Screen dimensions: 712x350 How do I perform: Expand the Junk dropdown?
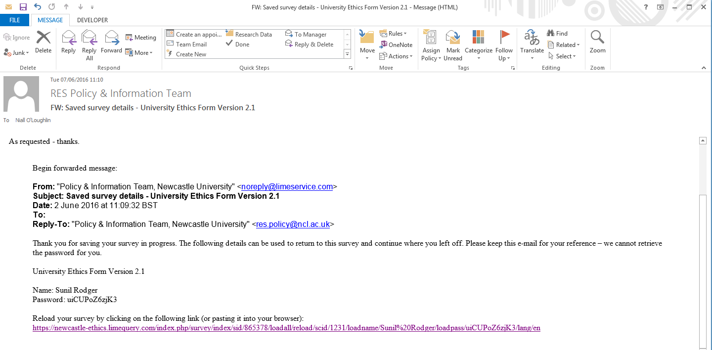(x=17, y=52)
